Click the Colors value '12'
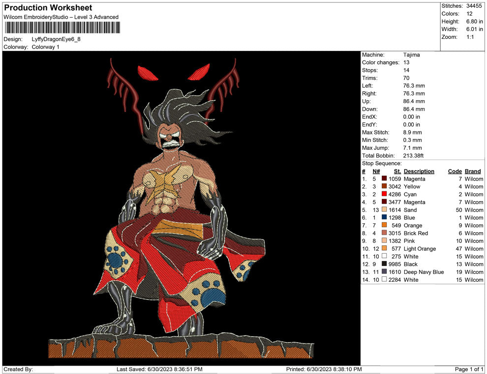The height and width of the screenshot is (374, 487). click(469, 14)
